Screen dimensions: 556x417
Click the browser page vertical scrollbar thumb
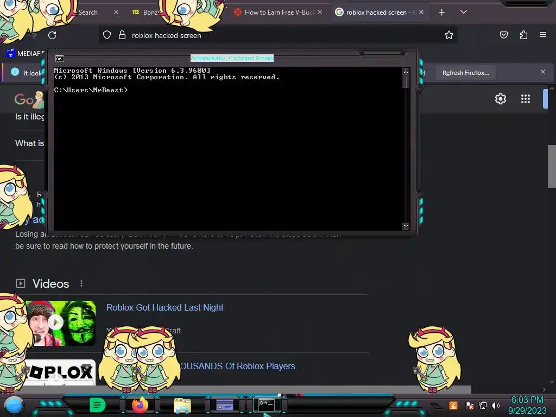(x=552, y=166)
